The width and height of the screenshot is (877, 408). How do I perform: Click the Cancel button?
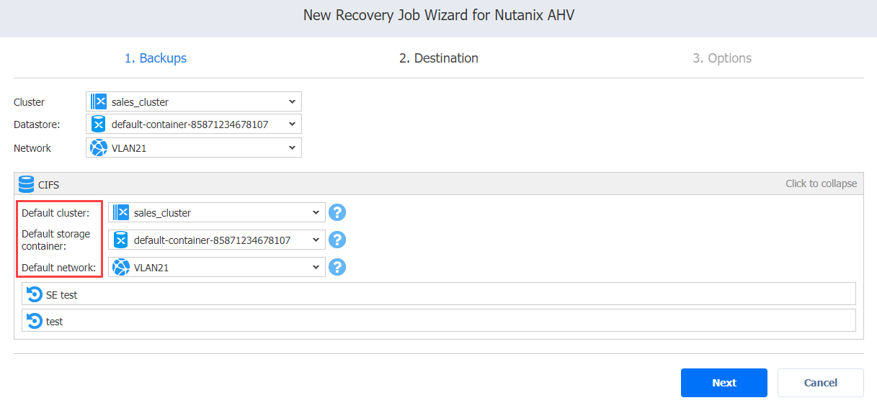[821, 383]
